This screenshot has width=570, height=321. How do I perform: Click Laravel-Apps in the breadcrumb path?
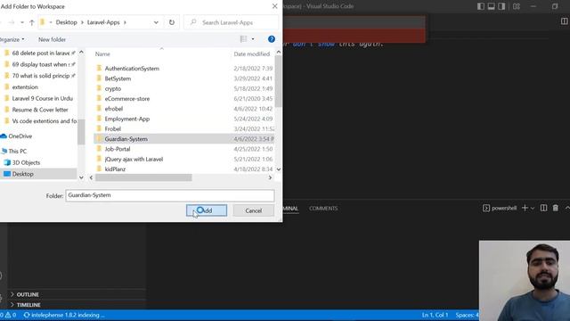pos(103,22)
